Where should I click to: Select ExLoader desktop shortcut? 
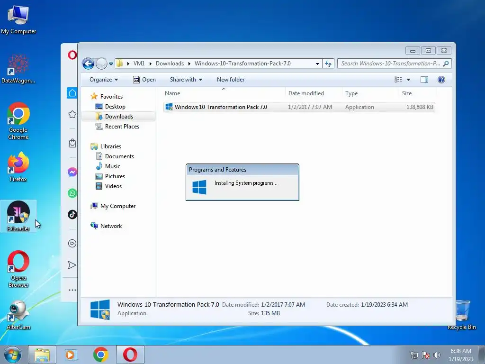click(18, 216)
